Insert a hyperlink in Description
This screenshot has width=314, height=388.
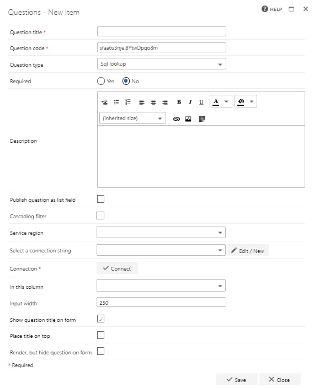[x=177, y=119]
